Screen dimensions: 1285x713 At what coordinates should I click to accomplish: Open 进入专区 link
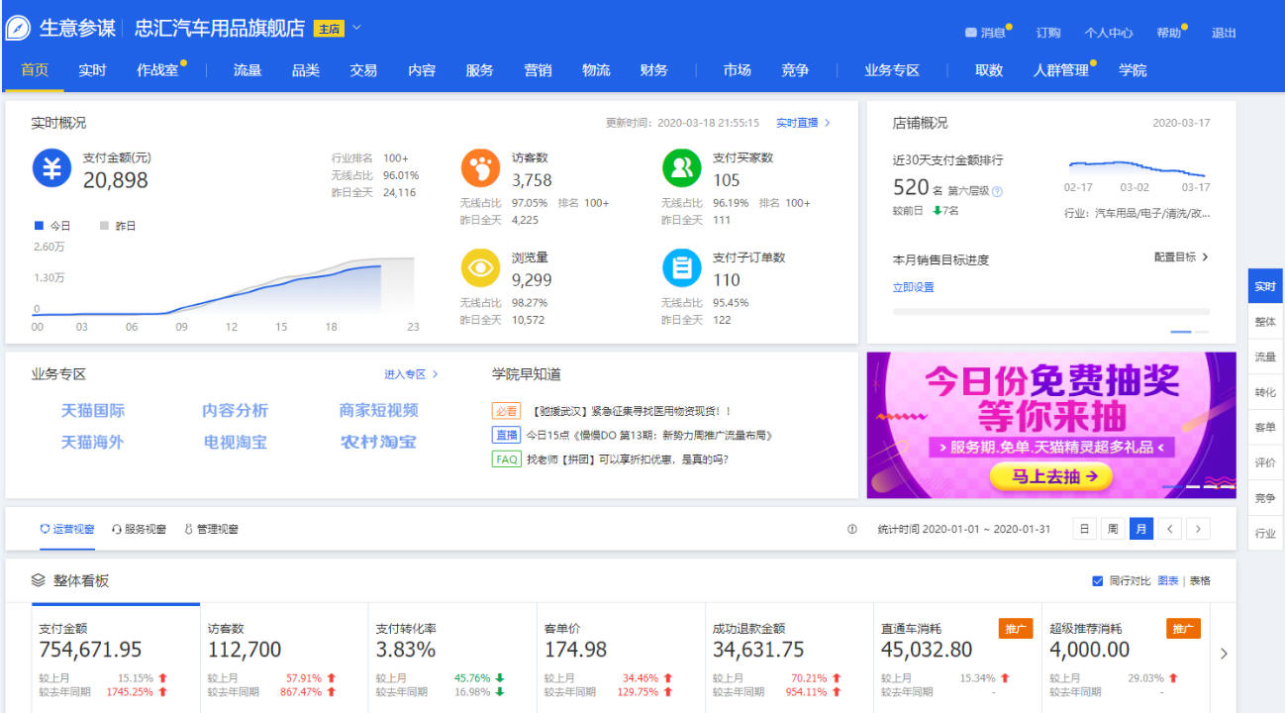pos(411,374)
